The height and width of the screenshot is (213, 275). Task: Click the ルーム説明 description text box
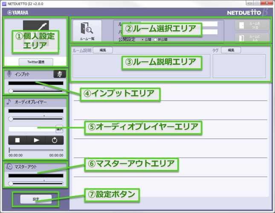pos(142,66)
